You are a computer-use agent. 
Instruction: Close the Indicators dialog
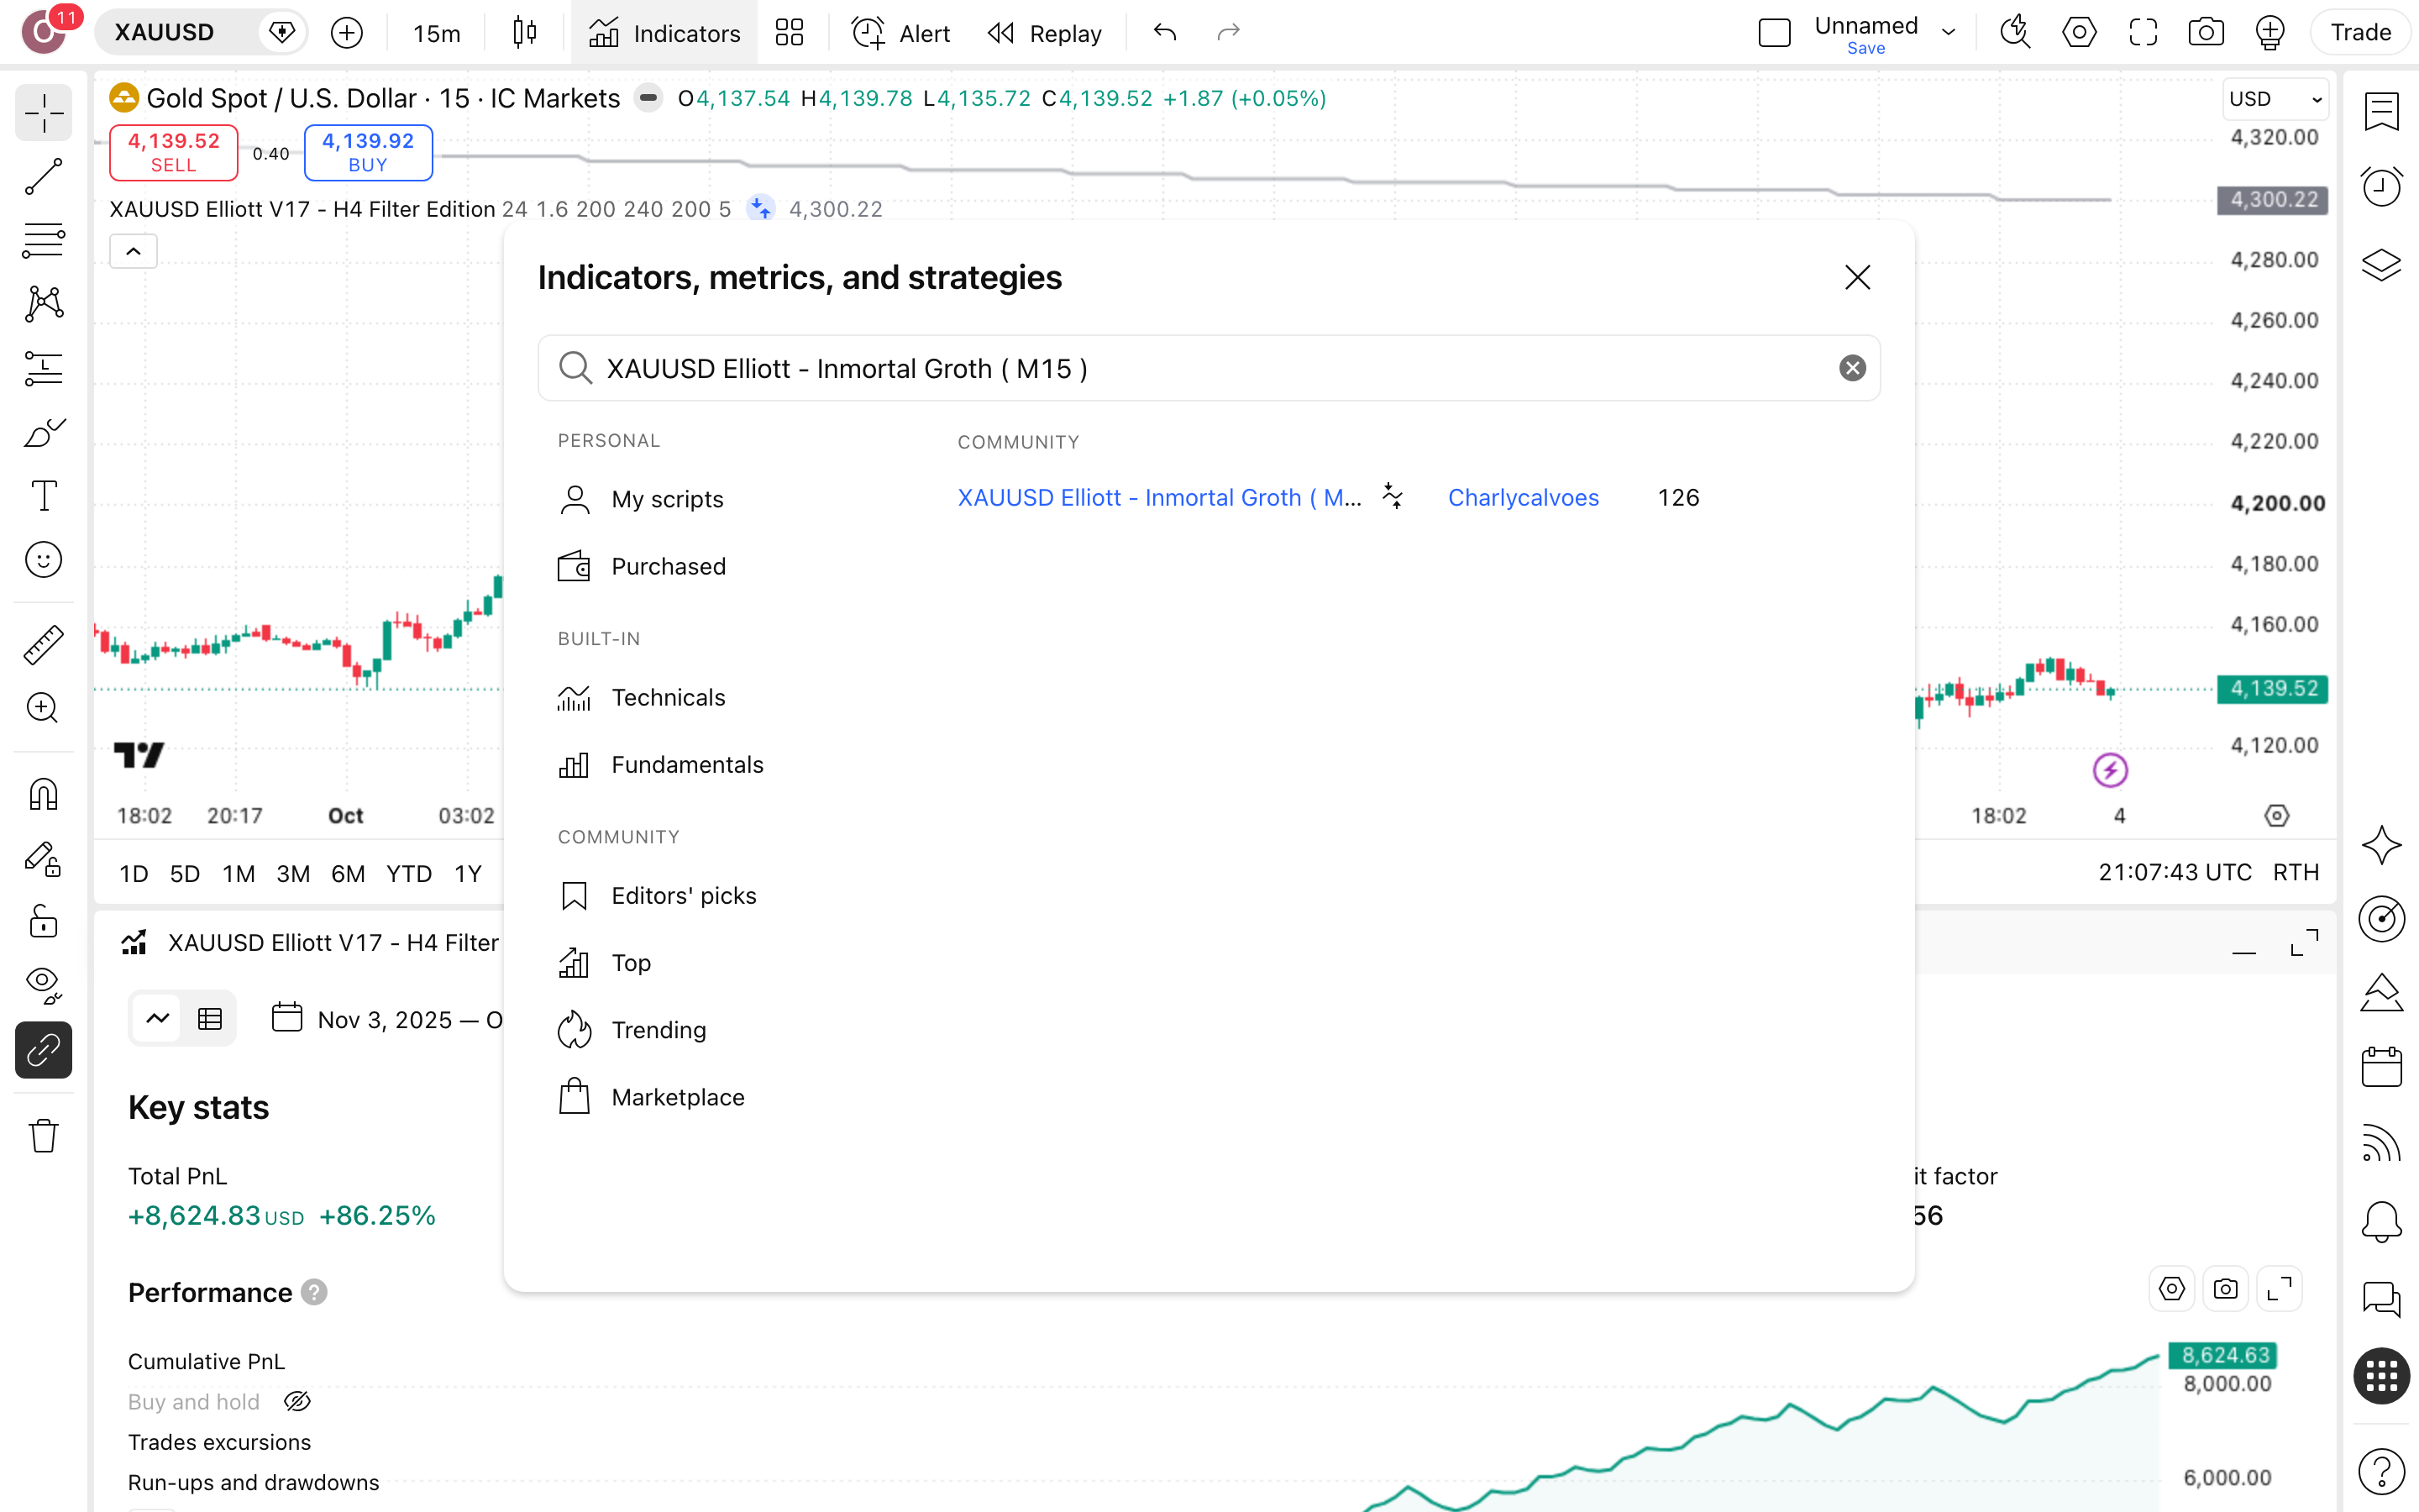[1857, 277]
